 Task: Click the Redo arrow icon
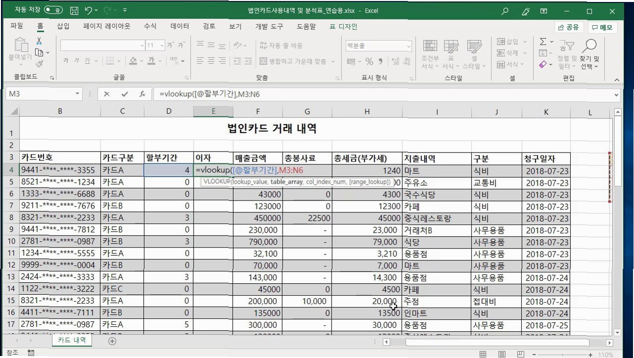tap(108, 10)
